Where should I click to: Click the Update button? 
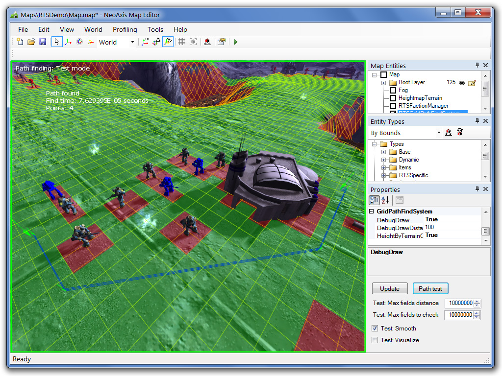tap(390, 289)
